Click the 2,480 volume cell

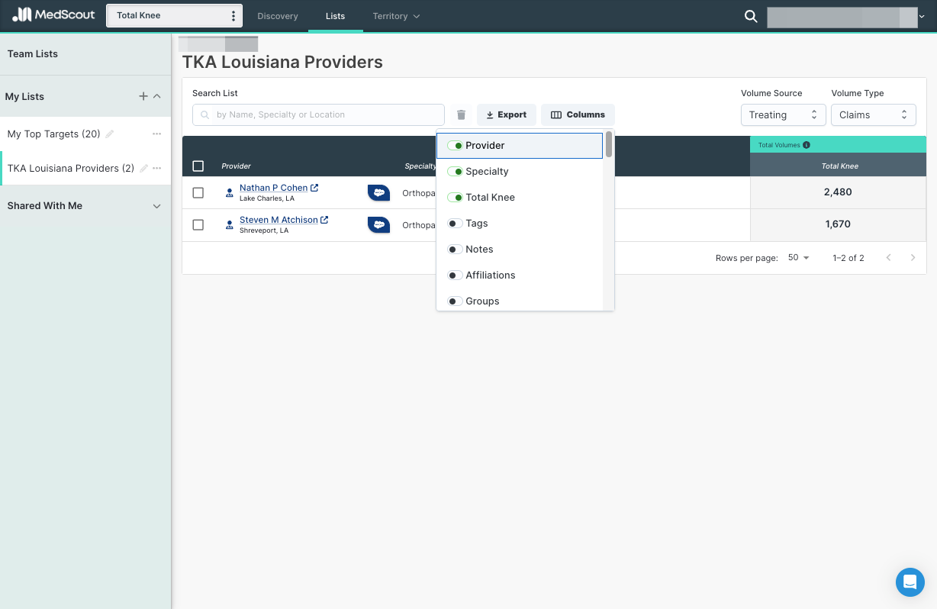tap(838, 192)
